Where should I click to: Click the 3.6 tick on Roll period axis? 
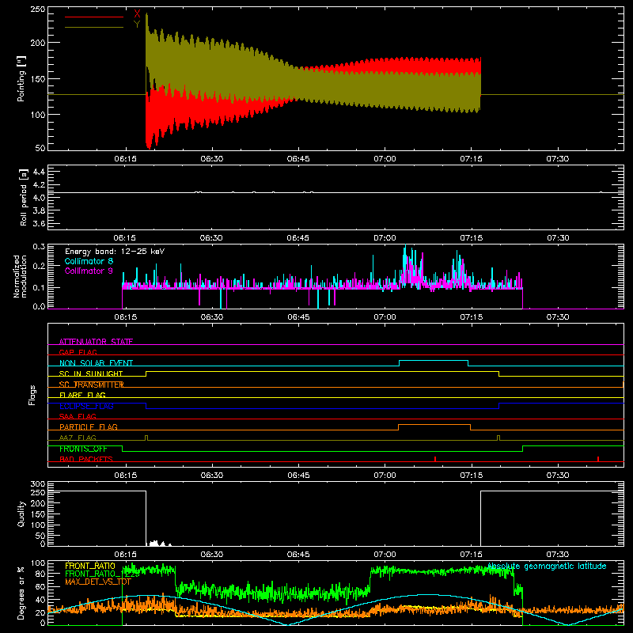click(x=39, y=224)
